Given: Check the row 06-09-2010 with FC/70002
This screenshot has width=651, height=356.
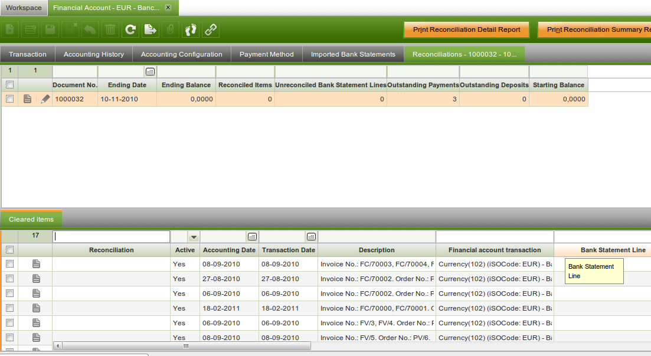Looking at the screenshot, I should pyautogui.click(x=9, y=293).
